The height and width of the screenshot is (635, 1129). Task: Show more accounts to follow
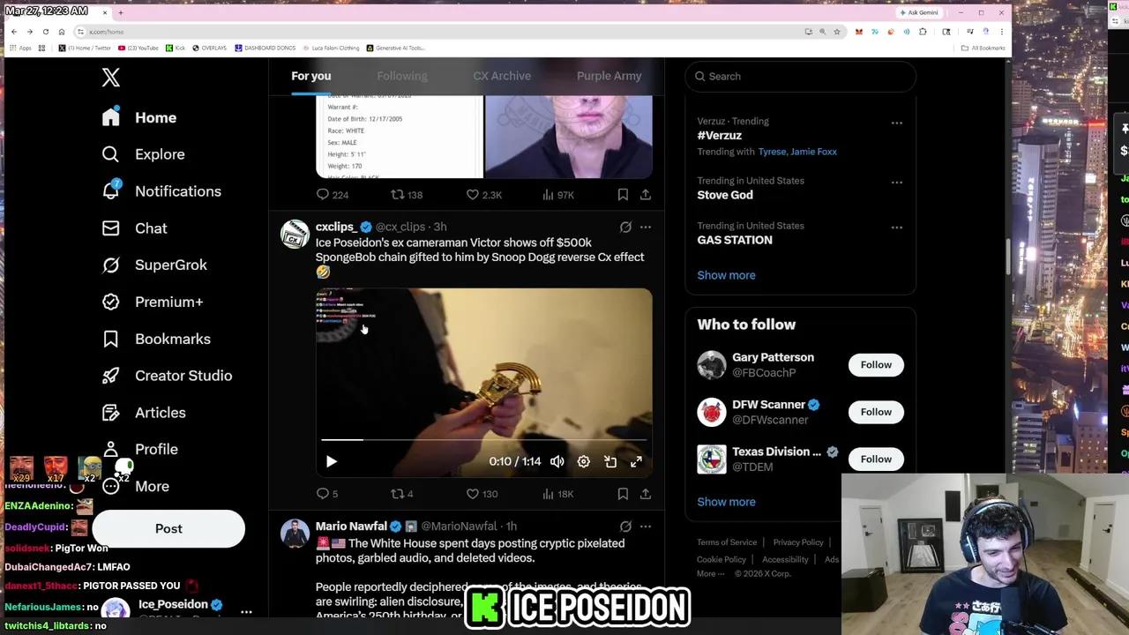pyautogui.click(x=726, y=502)
